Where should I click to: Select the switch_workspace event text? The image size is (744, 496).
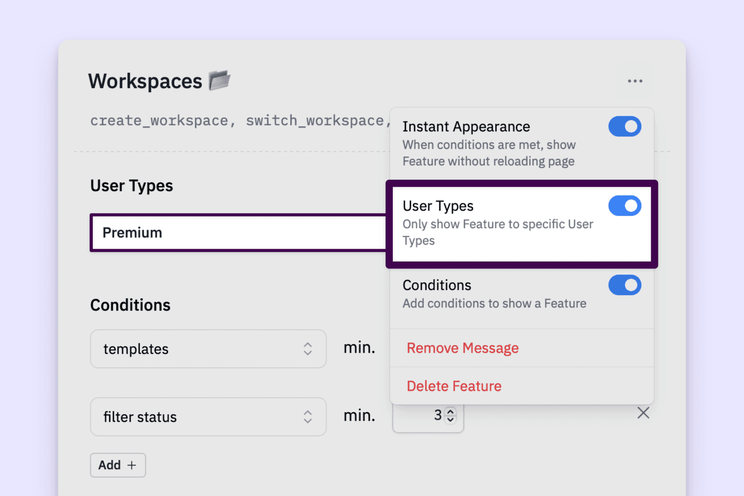[x=315, y=121]
